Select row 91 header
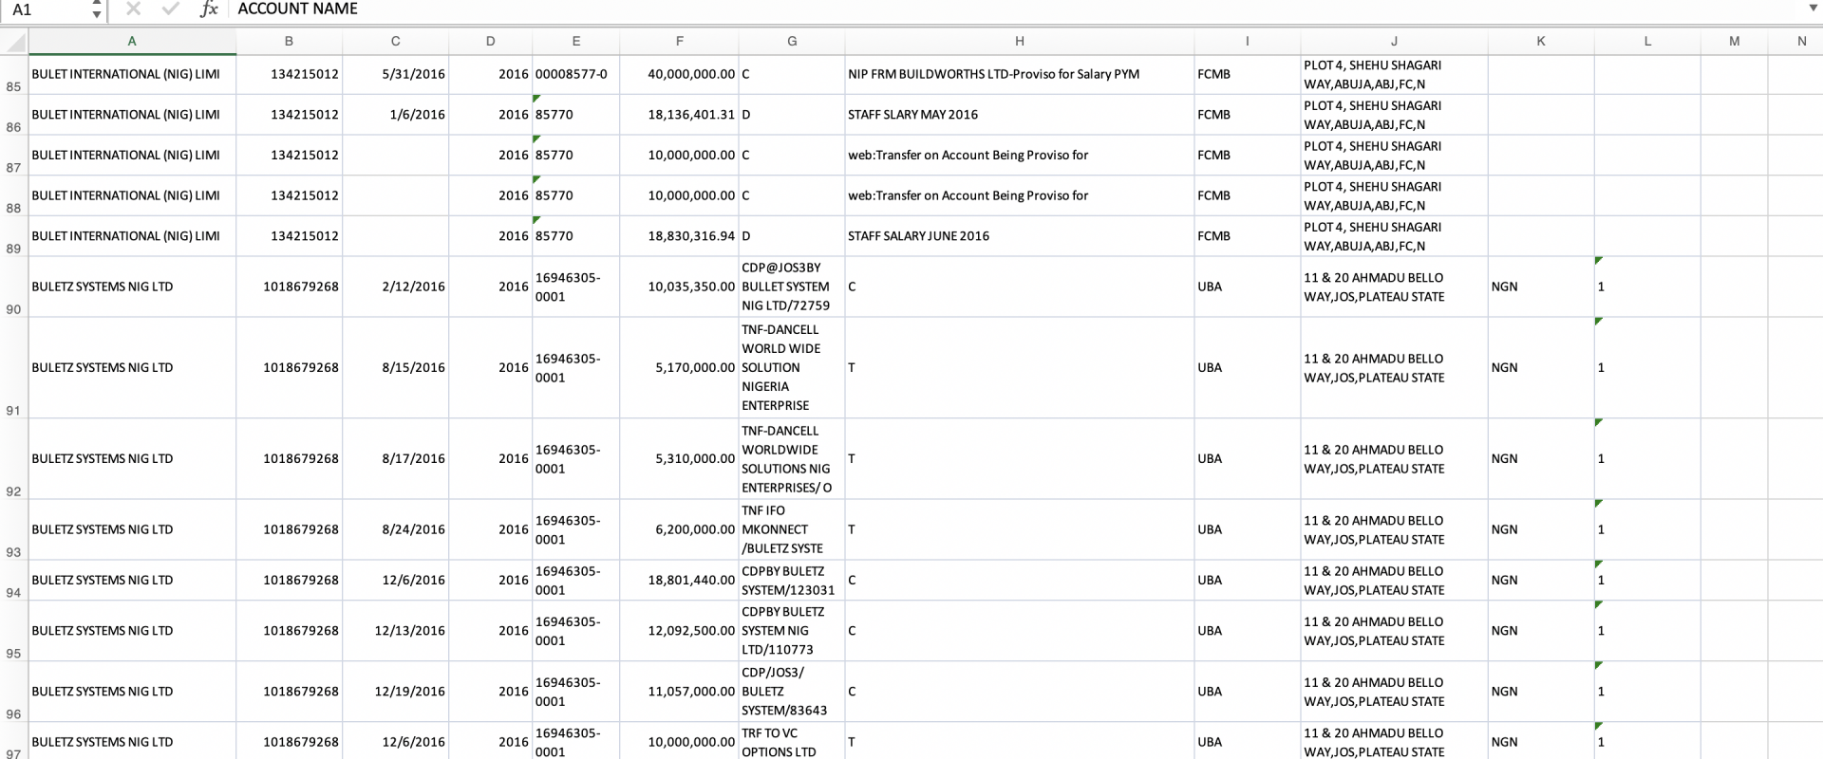Viewport: 1823px width, 759px height. [14, 368]
